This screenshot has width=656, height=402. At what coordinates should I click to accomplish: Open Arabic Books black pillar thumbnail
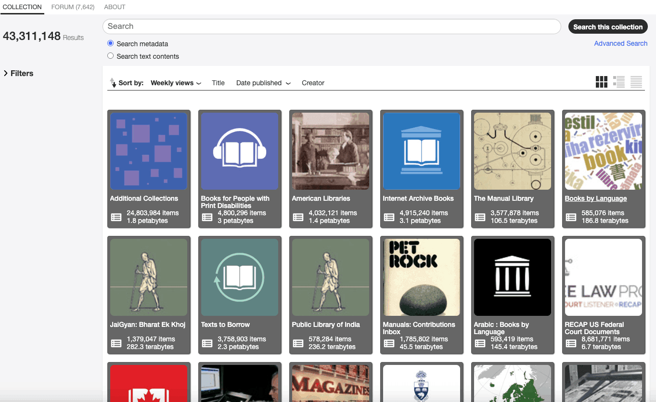coord(513,277)
